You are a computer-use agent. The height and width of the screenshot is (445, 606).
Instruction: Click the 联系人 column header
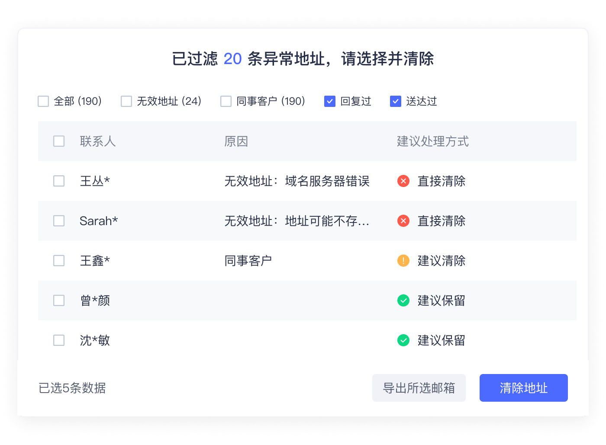[x=98, y=141]
